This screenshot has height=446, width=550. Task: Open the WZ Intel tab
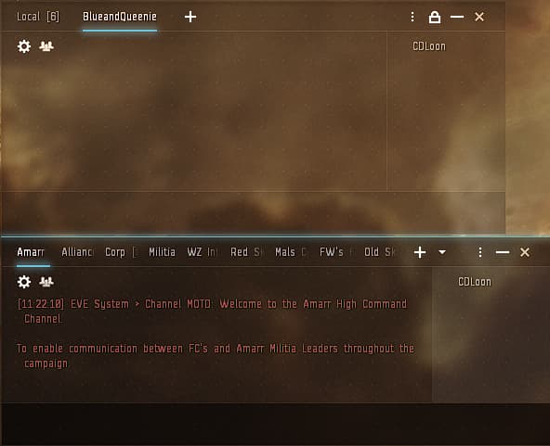click(203, 252)
